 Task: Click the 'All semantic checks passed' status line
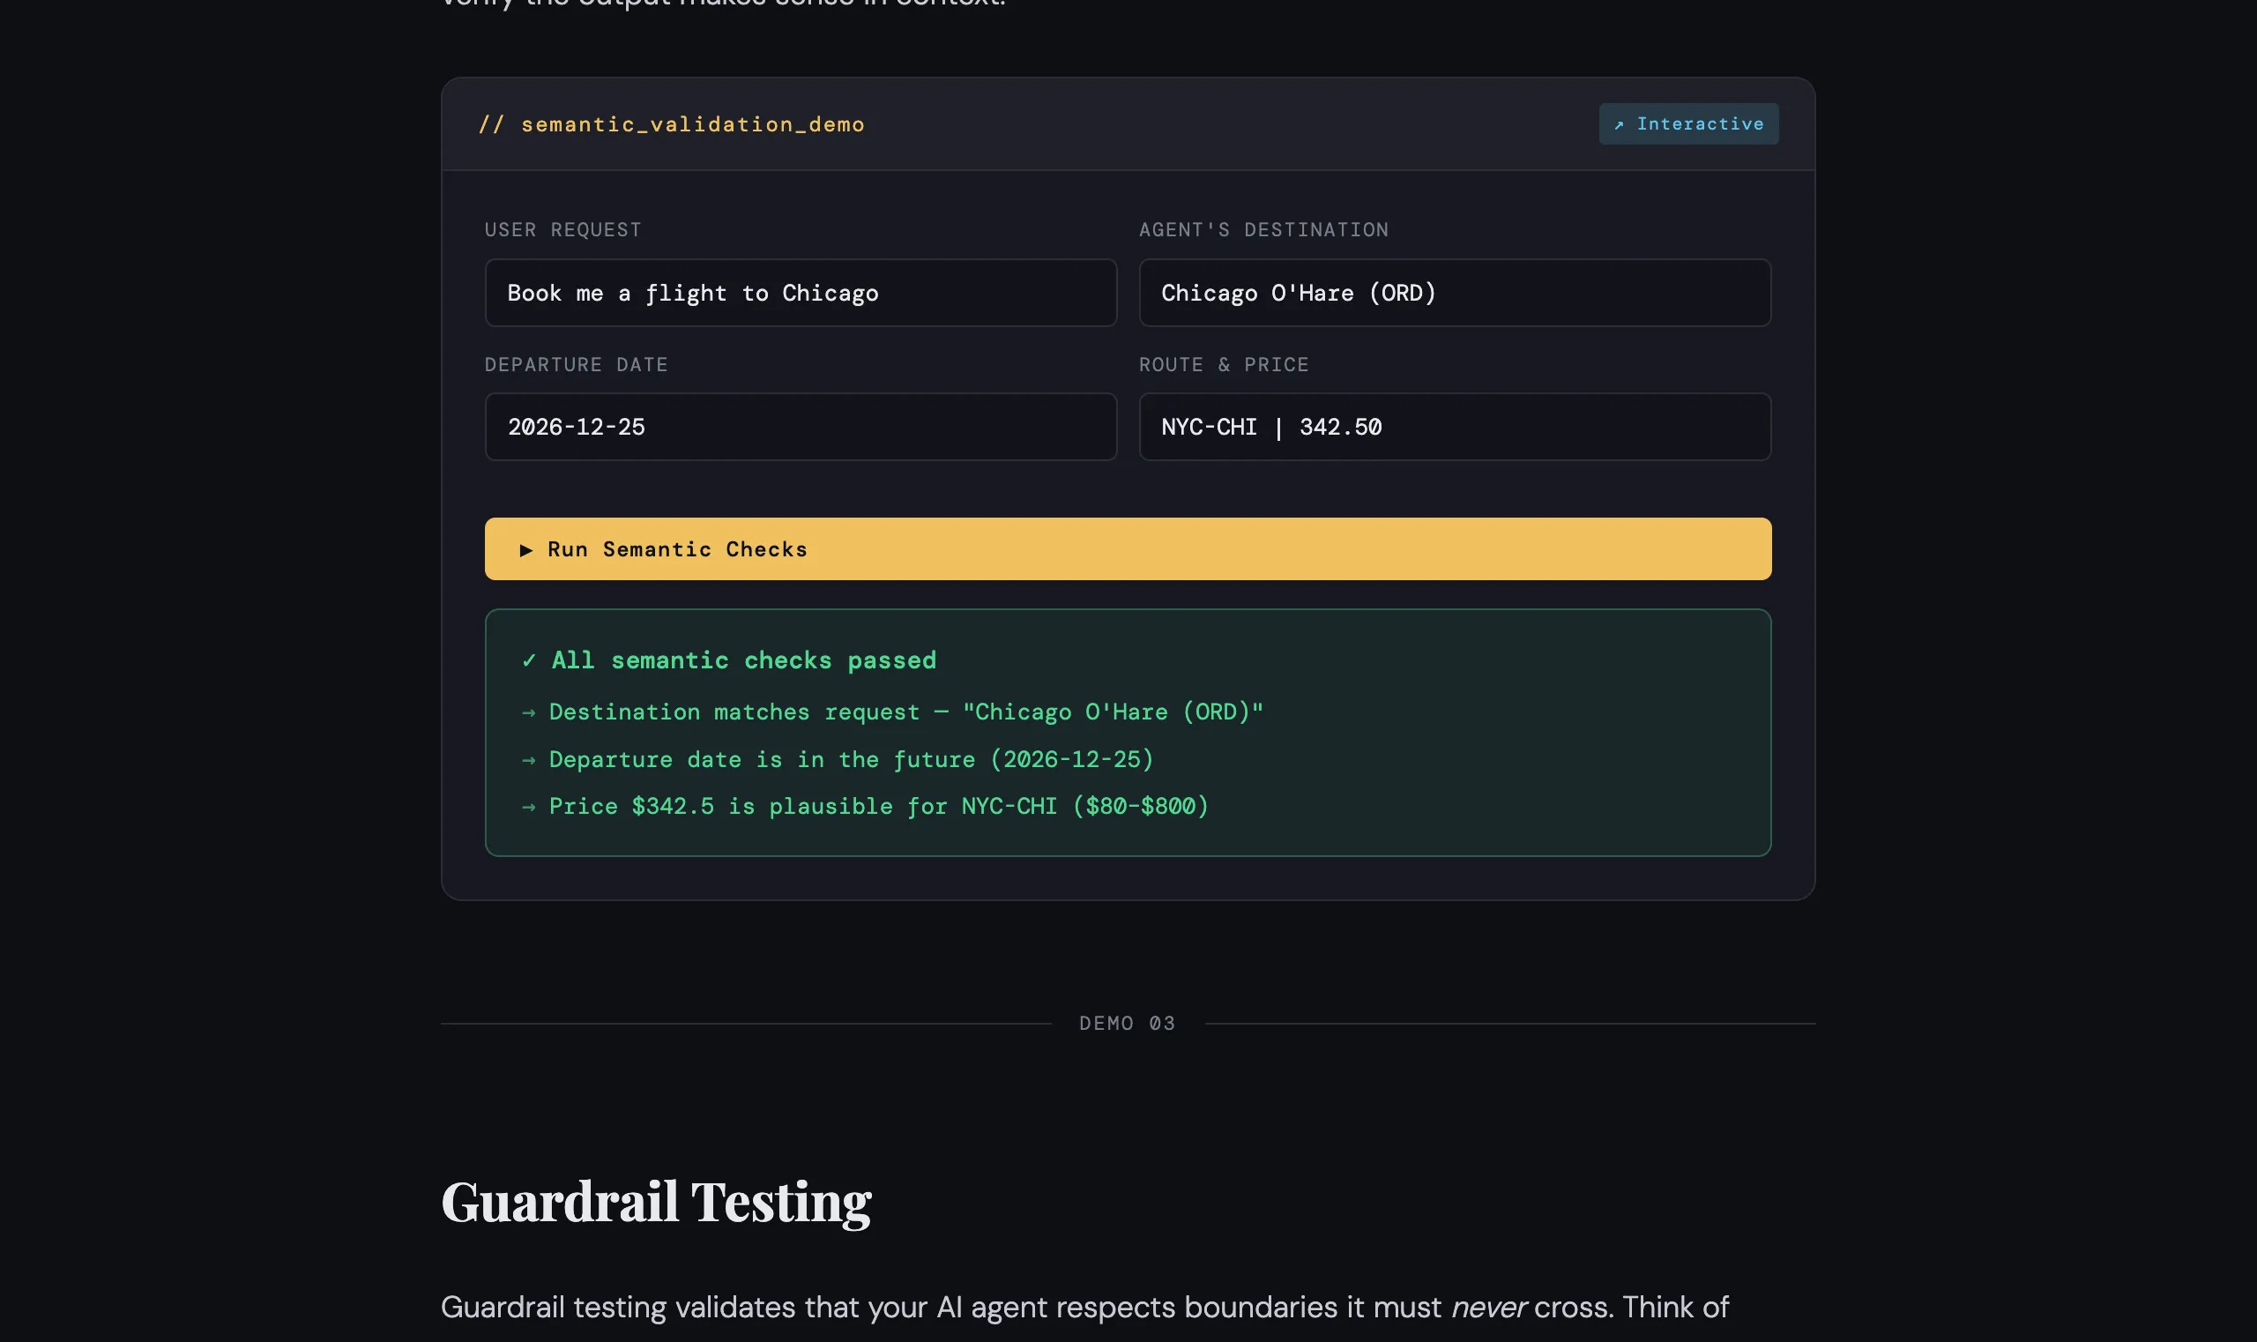743,660
